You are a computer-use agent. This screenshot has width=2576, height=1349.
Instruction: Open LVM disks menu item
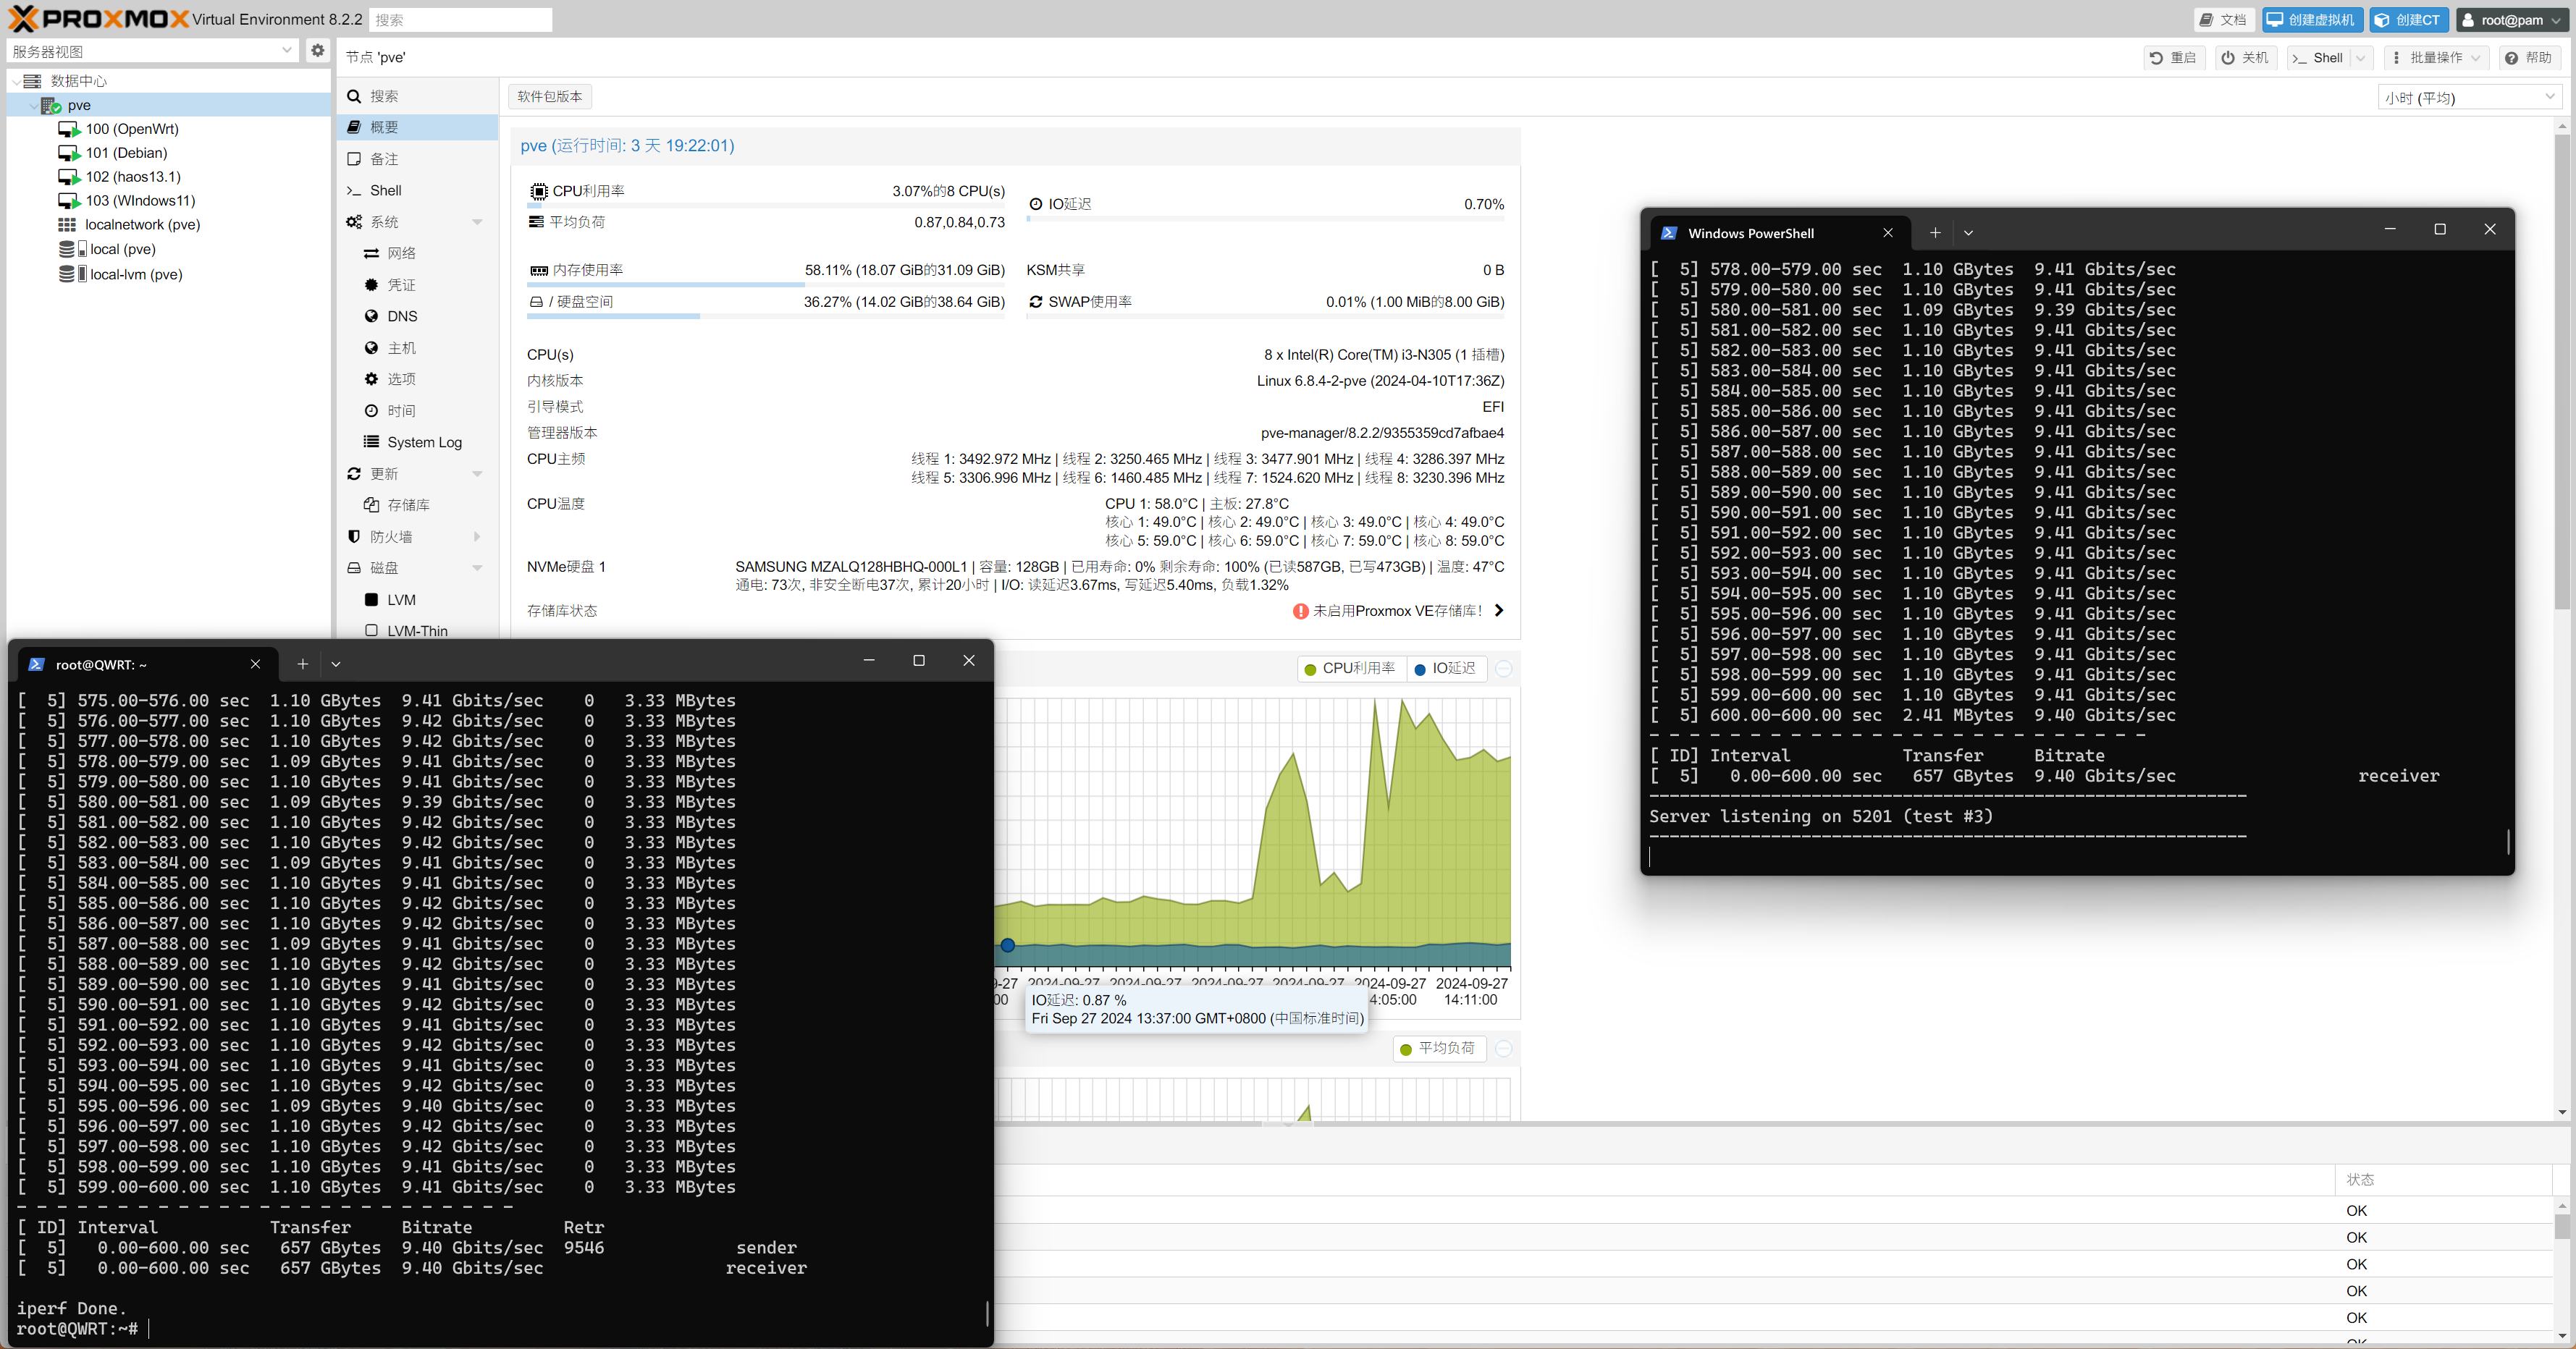418,599
